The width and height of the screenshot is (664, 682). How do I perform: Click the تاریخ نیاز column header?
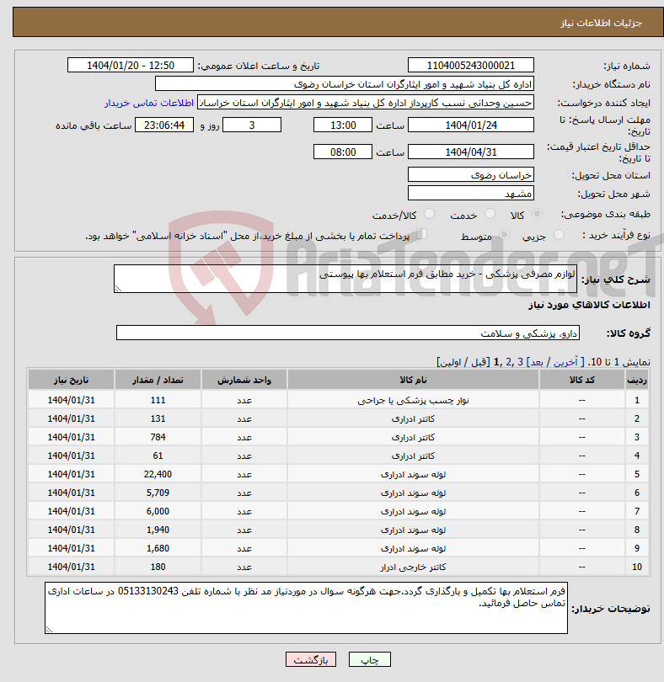pyautogui.click(x=71, y=380)
